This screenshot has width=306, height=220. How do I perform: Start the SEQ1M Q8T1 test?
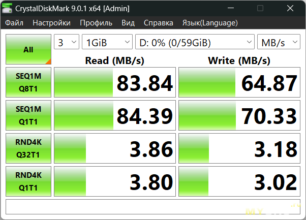point(28,82)
